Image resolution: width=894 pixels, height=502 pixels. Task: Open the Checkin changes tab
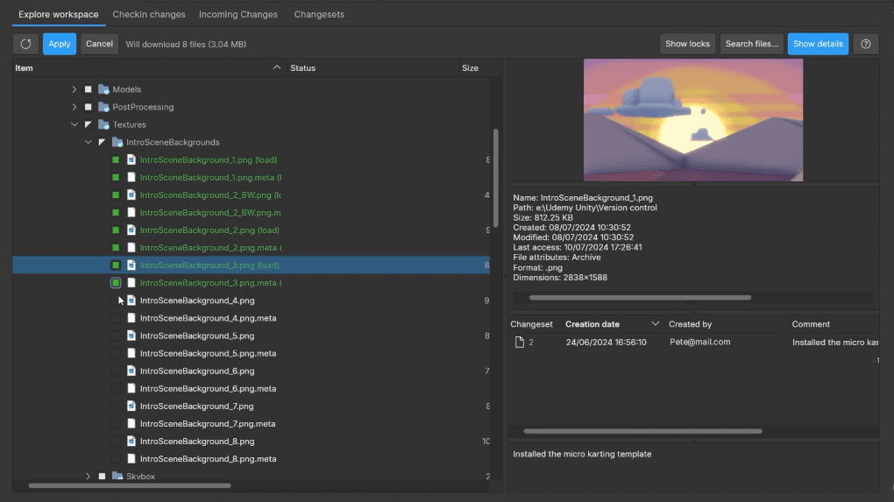tap(149, 14)
